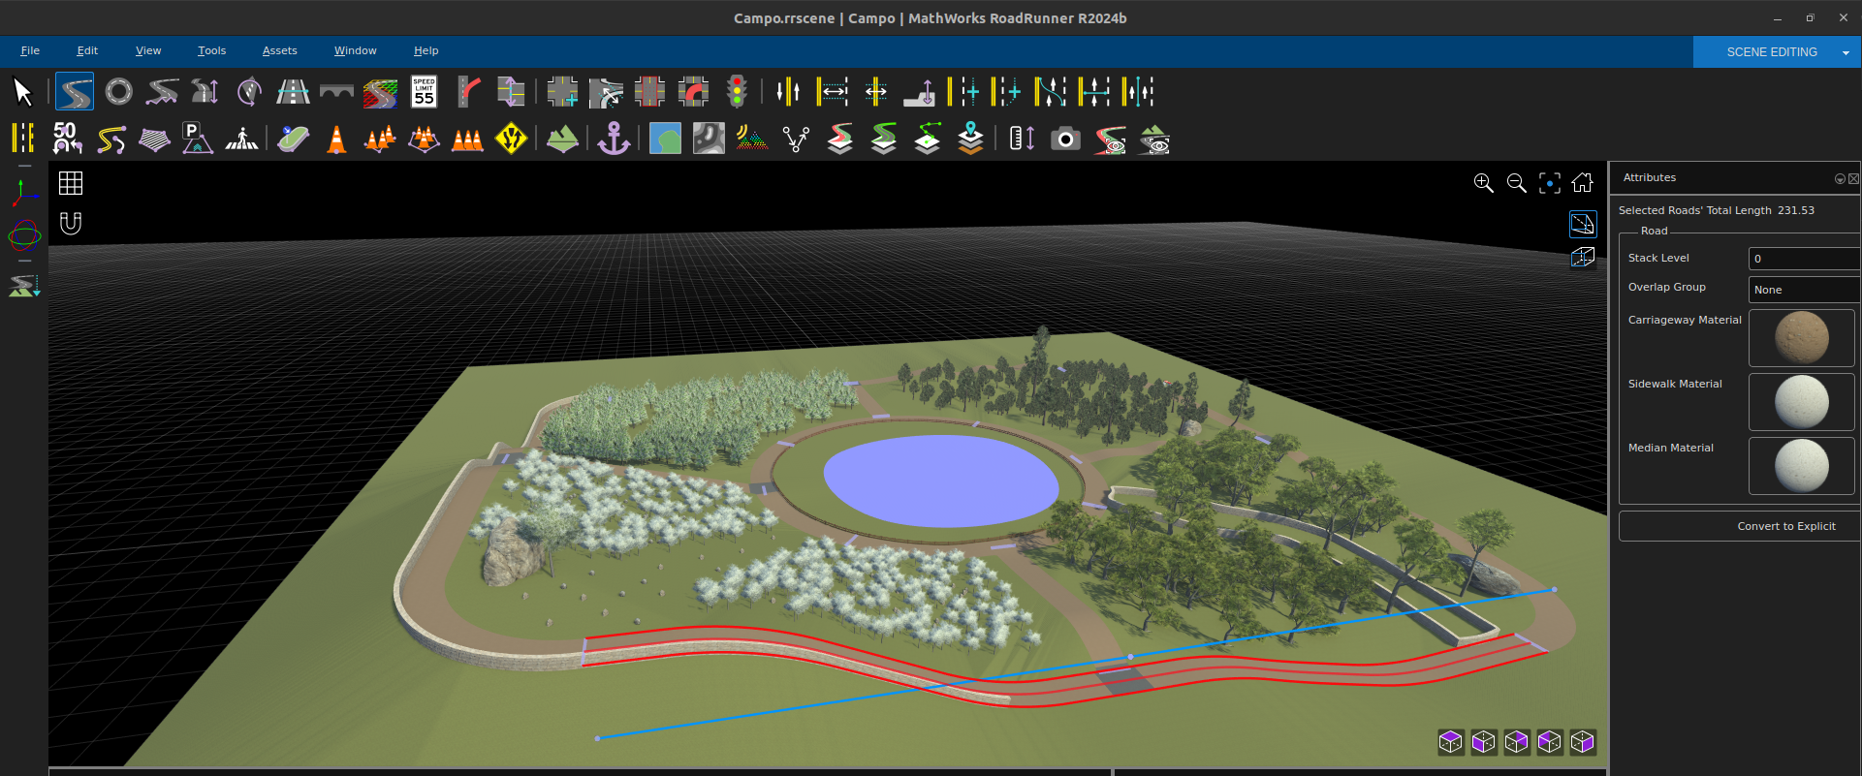Open the Scene Editing mode dropdown
The height and width of the screenshot is (776, 1862).
(1846, 52)
